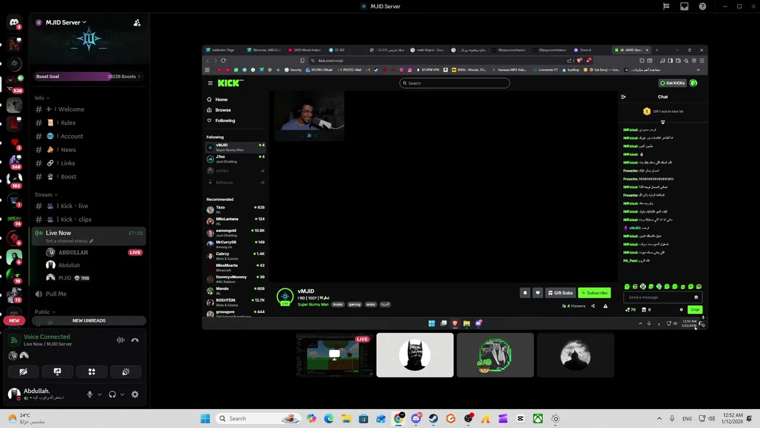Click green Chat send button in Kick
Screen dimensions: 760x428
coord(695,310)
